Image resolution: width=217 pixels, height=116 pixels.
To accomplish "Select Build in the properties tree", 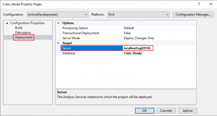I will [x=19, y=28].
